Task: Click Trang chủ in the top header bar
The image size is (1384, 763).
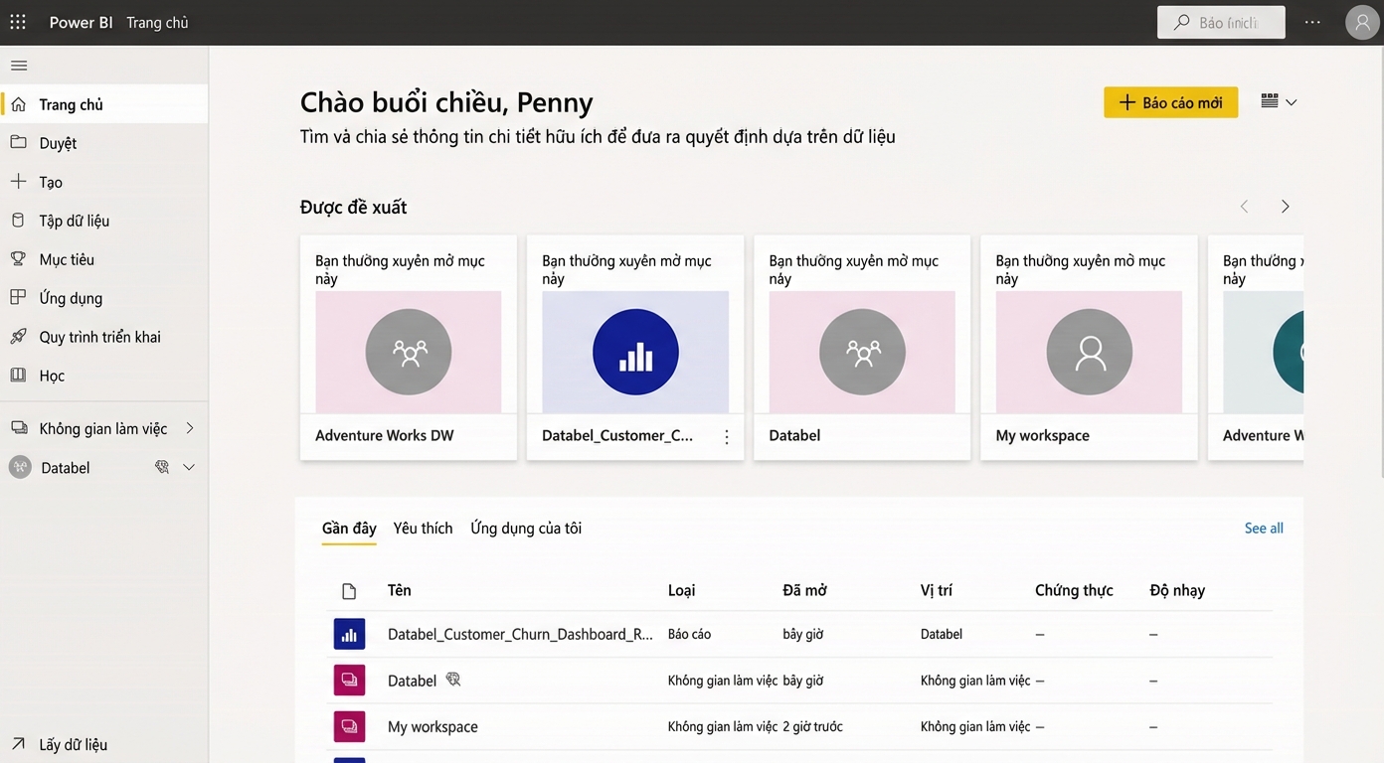Action: click(157, 22)
